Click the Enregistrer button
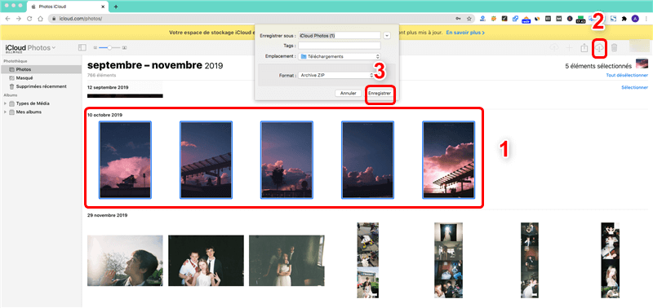This screenshot has height=308, width=653. click(x=380, y=94)
